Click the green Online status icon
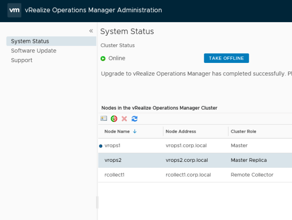Viewport: 292px width, 220px height. [103, 59]
